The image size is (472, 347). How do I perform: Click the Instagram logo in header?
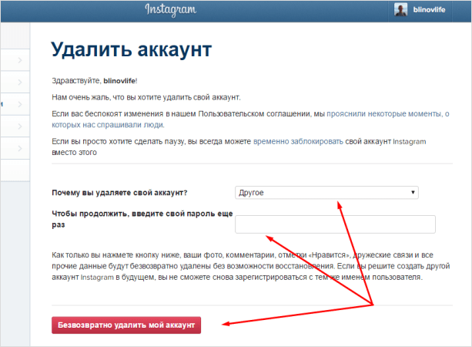[171, 10]
